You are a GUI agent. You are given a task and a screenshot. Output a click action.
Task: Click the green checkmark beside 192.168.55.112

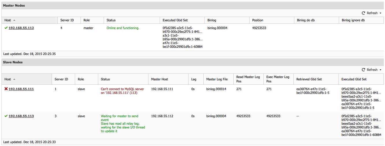6,28
